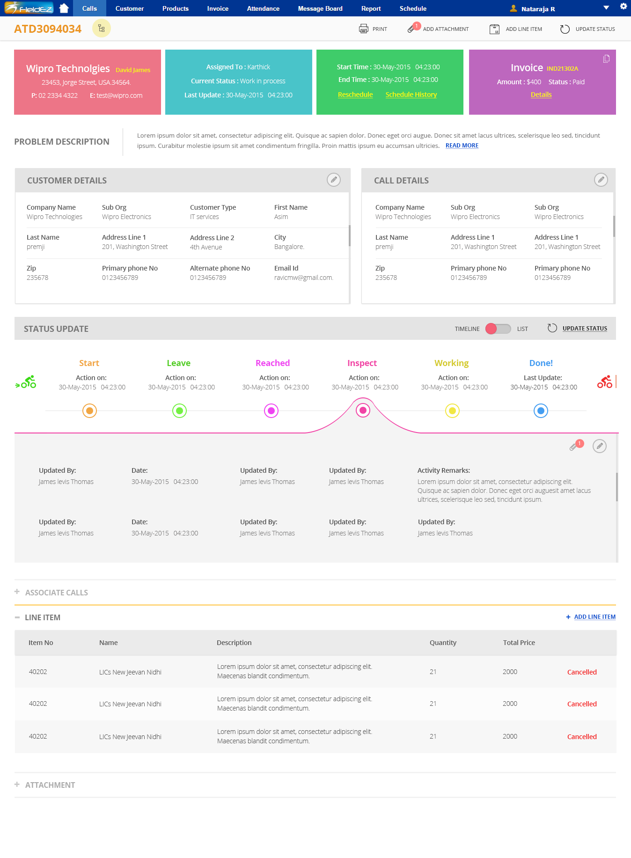Open the hierarchy tree icon beside ATD3094034
Screen dimensions: 631x858
pos(102,29)
